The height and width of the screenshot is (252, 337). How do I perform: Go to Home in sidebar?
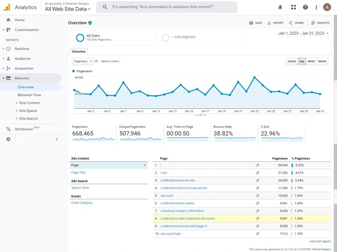click(20, 20)
